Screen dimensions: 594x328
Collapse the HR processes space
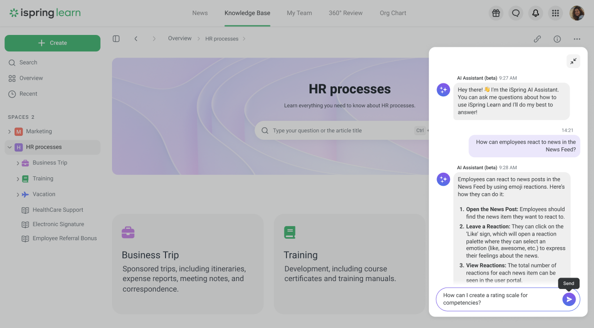click(9, 147)
